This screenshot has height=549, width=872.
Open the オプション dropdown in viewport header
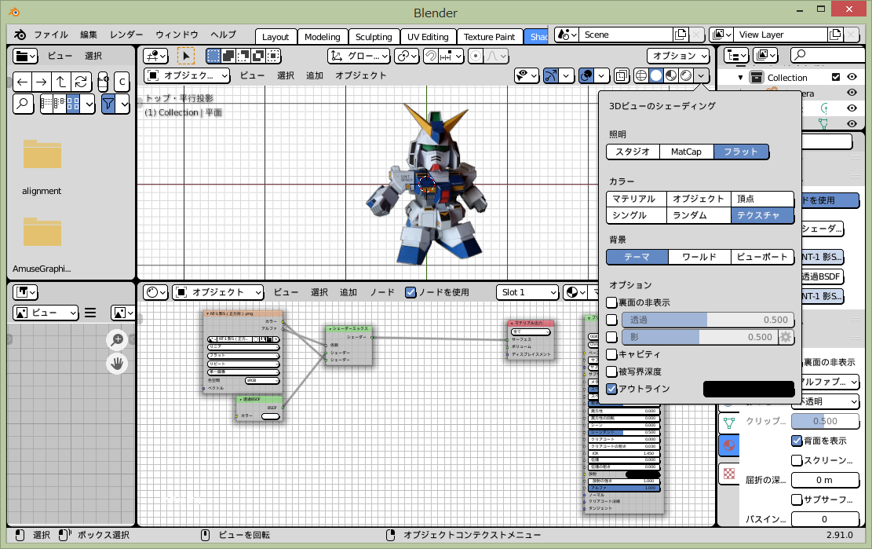click(x=678, y=56)
